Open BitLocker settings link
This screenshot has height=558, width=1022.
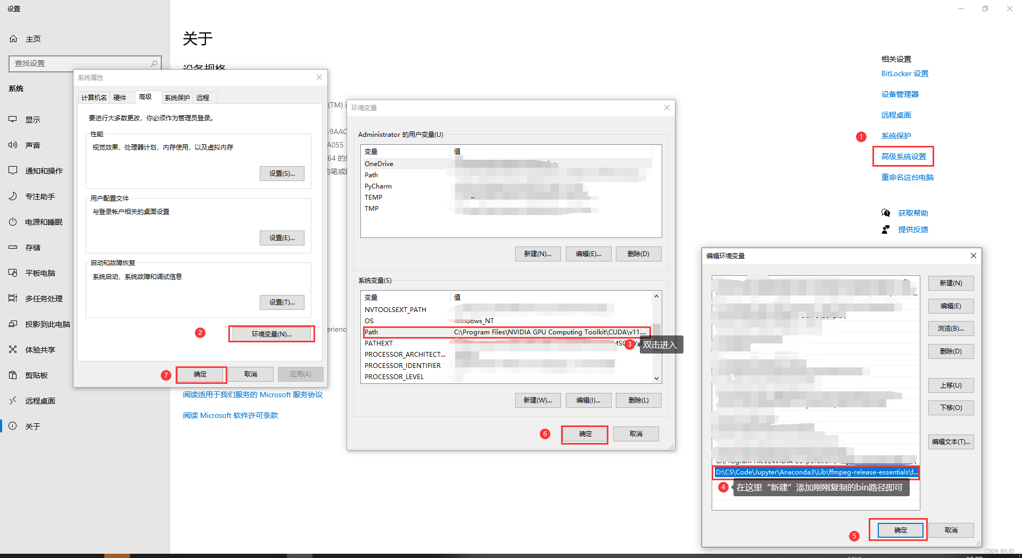coord(904,74)
